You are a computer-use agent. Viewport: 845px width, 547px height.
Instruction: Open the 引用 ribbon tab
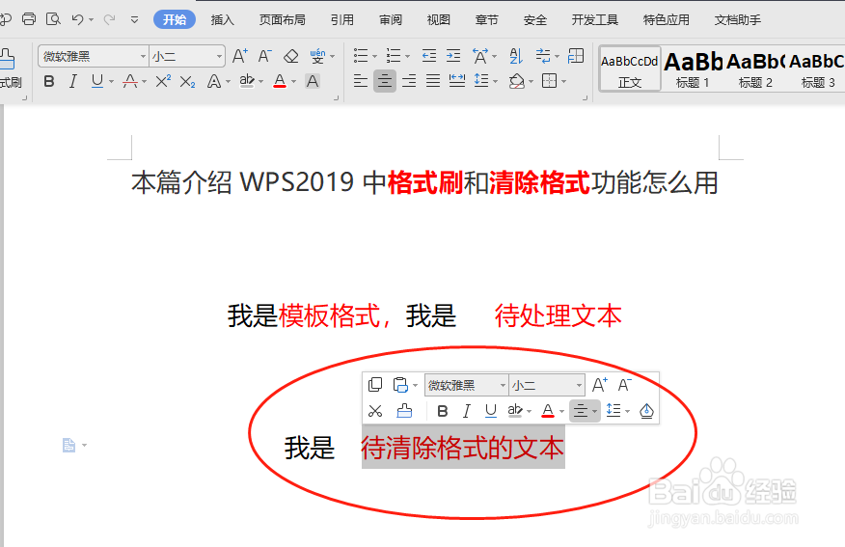(342, 20)
